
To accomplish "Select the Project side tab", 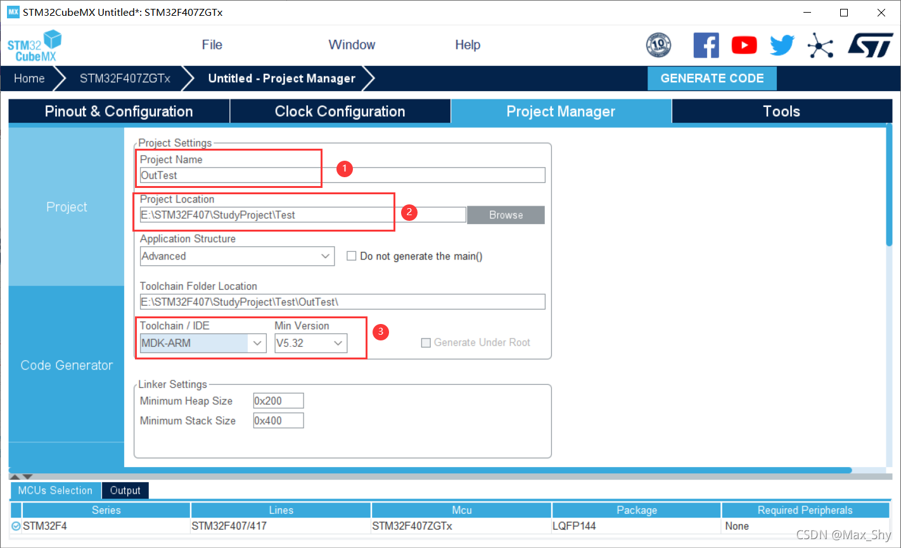I will tap(67, 207).
